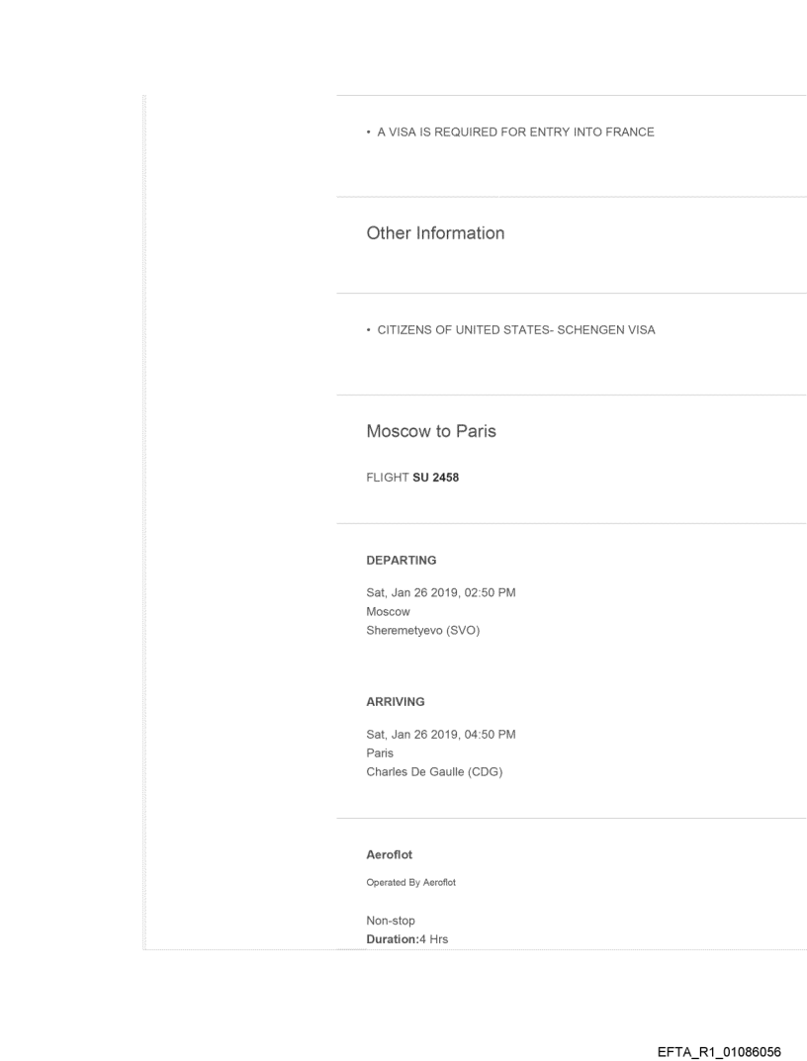This screenshot has height=1061, width=807.
Task: Select the Non-stop flight label
Action: point(391,921)
